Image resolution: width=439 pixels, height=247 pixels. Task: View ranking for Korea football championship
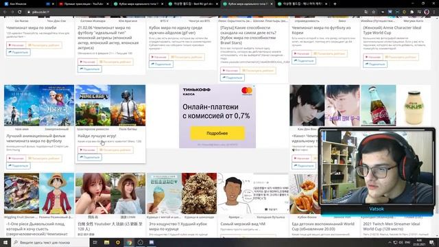coord(329,54)
